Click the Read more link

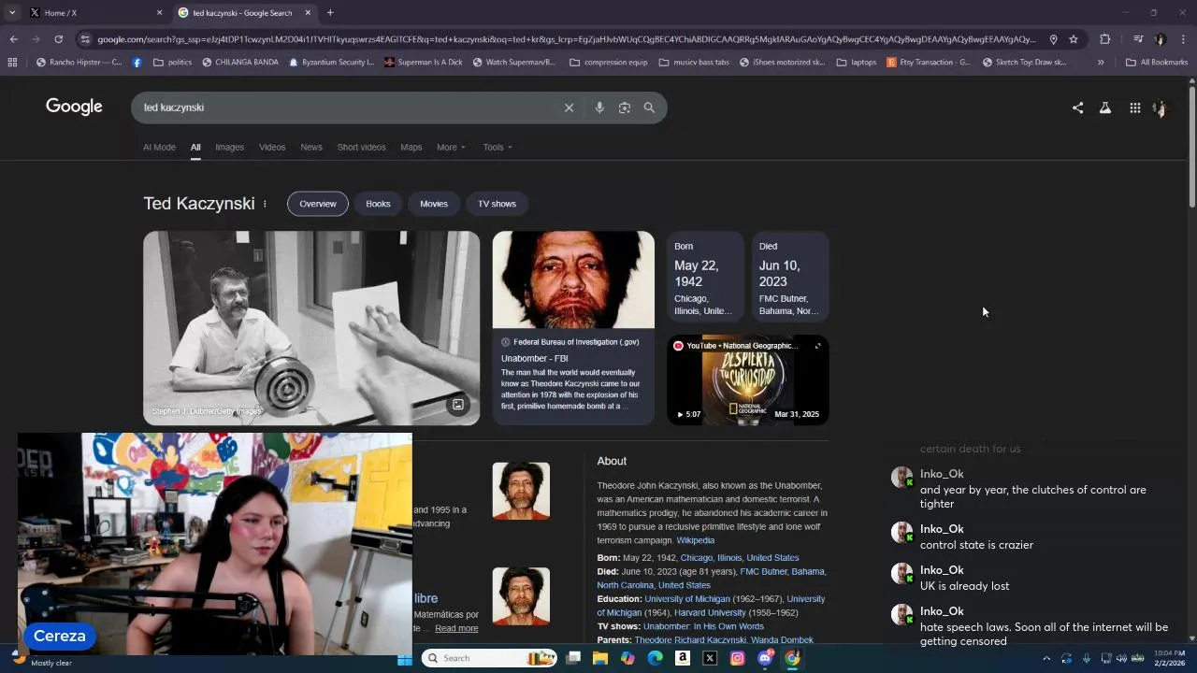point(456,628)
